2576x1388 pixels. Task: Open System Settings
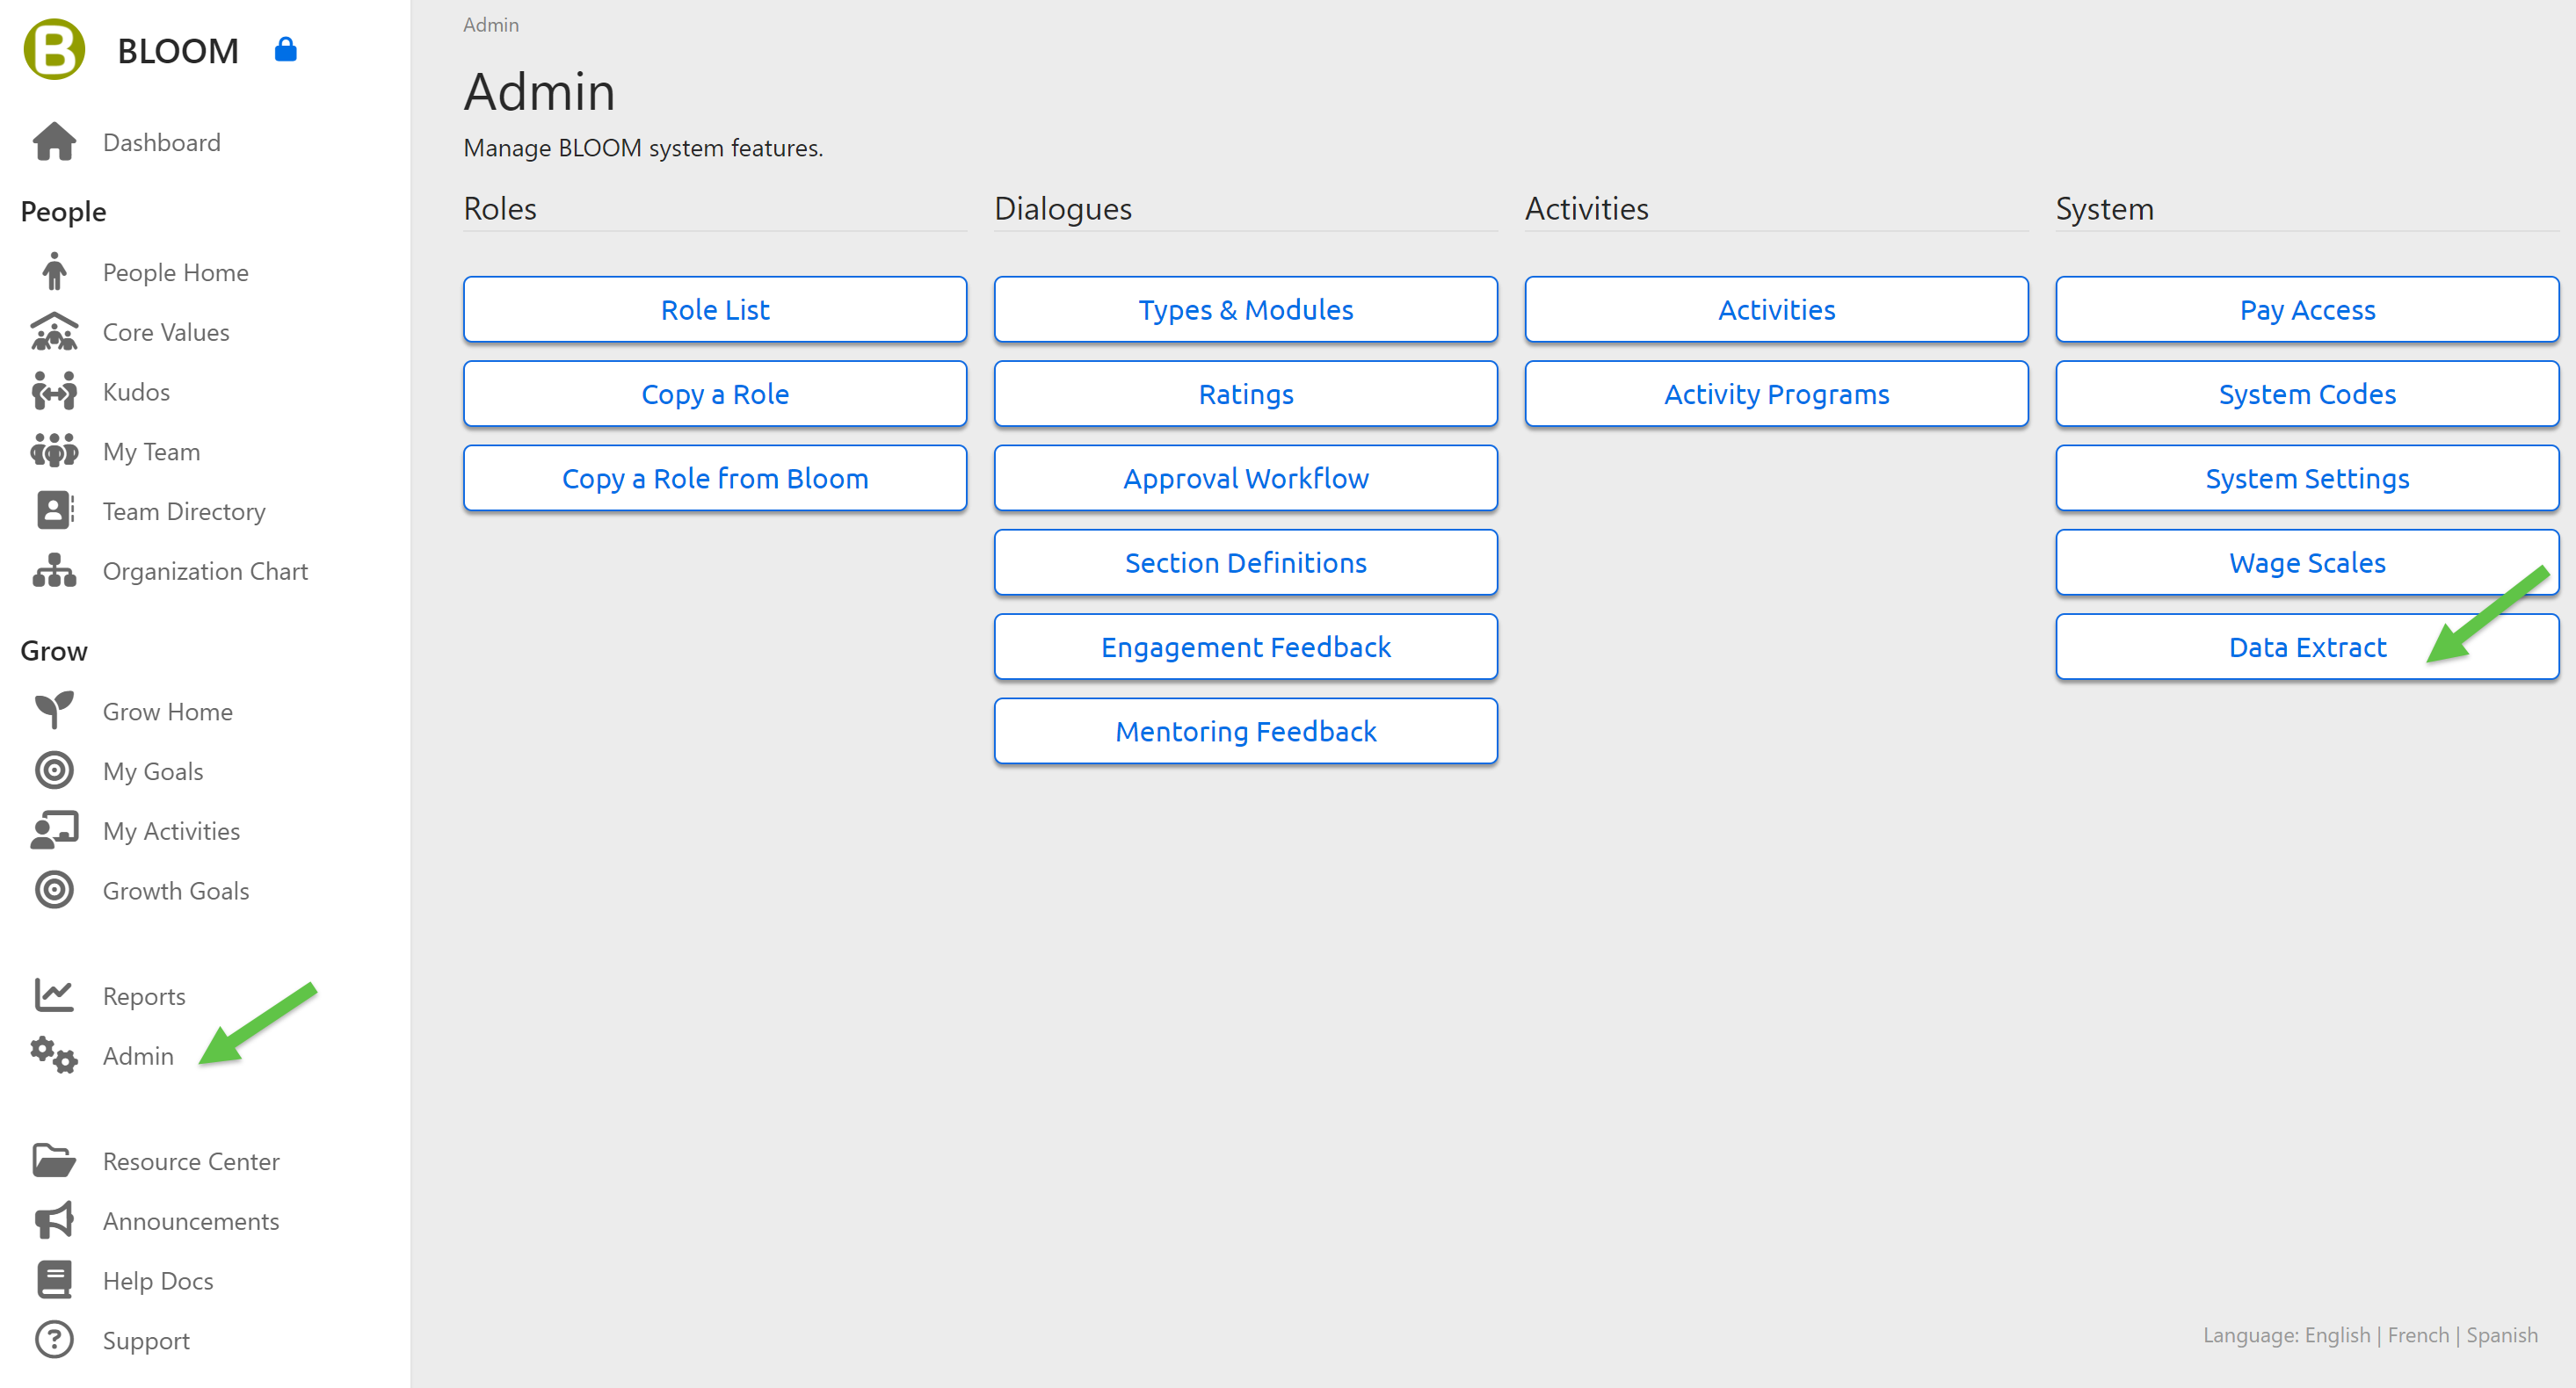pyautogui.click(x=2307, y=478)
